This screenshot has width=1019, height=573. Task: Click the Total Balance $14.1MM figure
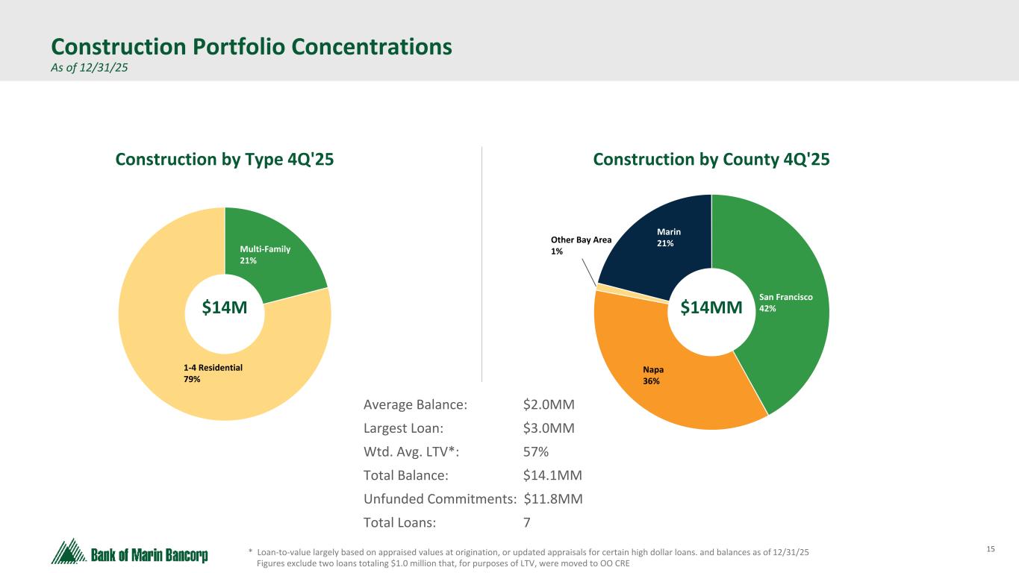click(x=552, y=475)
